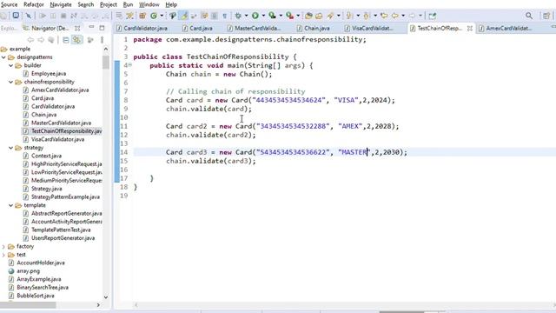Select Employee.java in Navigator
Viewport: 556px width, 313px height.
point(49,73)
